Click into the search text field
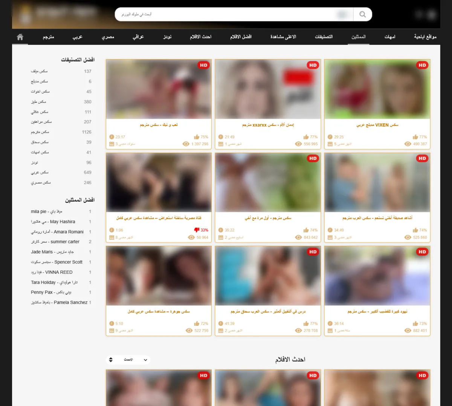This screenshot has height=406, width=452. (x=226, y=14)
